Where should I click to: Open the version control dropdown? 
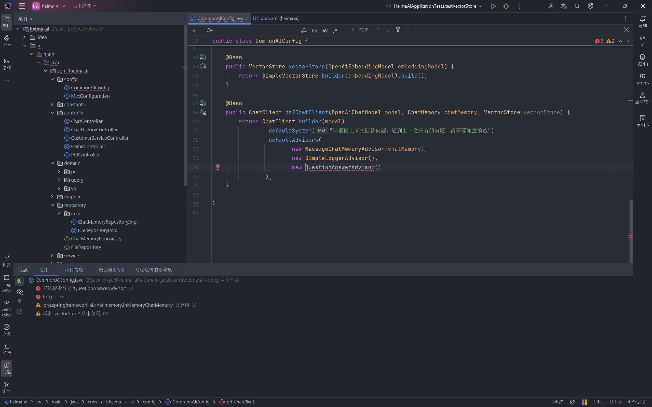[84, 6]
